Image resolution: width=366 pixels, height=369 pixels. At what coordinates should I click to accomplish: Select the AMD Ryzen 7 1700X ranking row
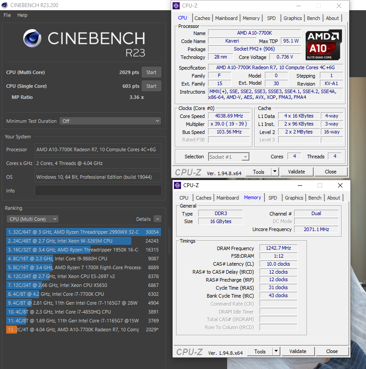click(x=83, y=267)
